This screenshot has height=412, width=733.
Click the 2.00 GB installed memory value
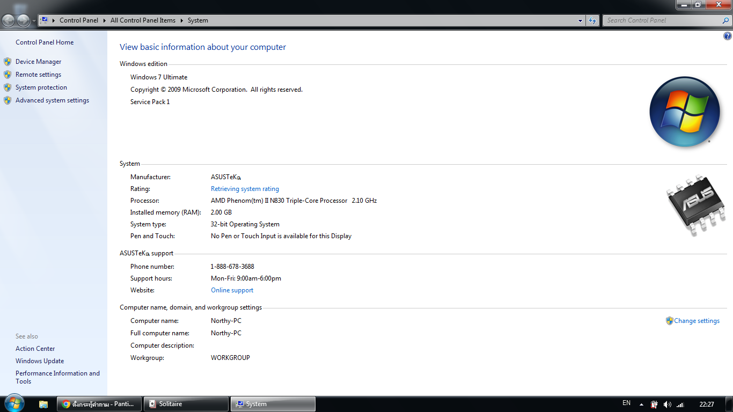(x=221, y=212)
